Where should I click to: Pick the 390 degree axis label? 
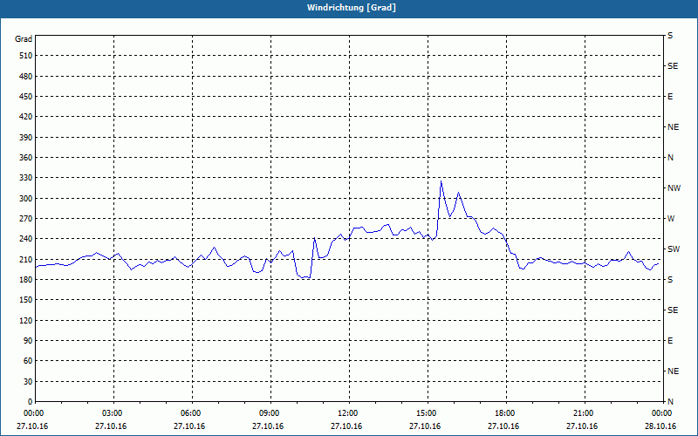point(26,138)
